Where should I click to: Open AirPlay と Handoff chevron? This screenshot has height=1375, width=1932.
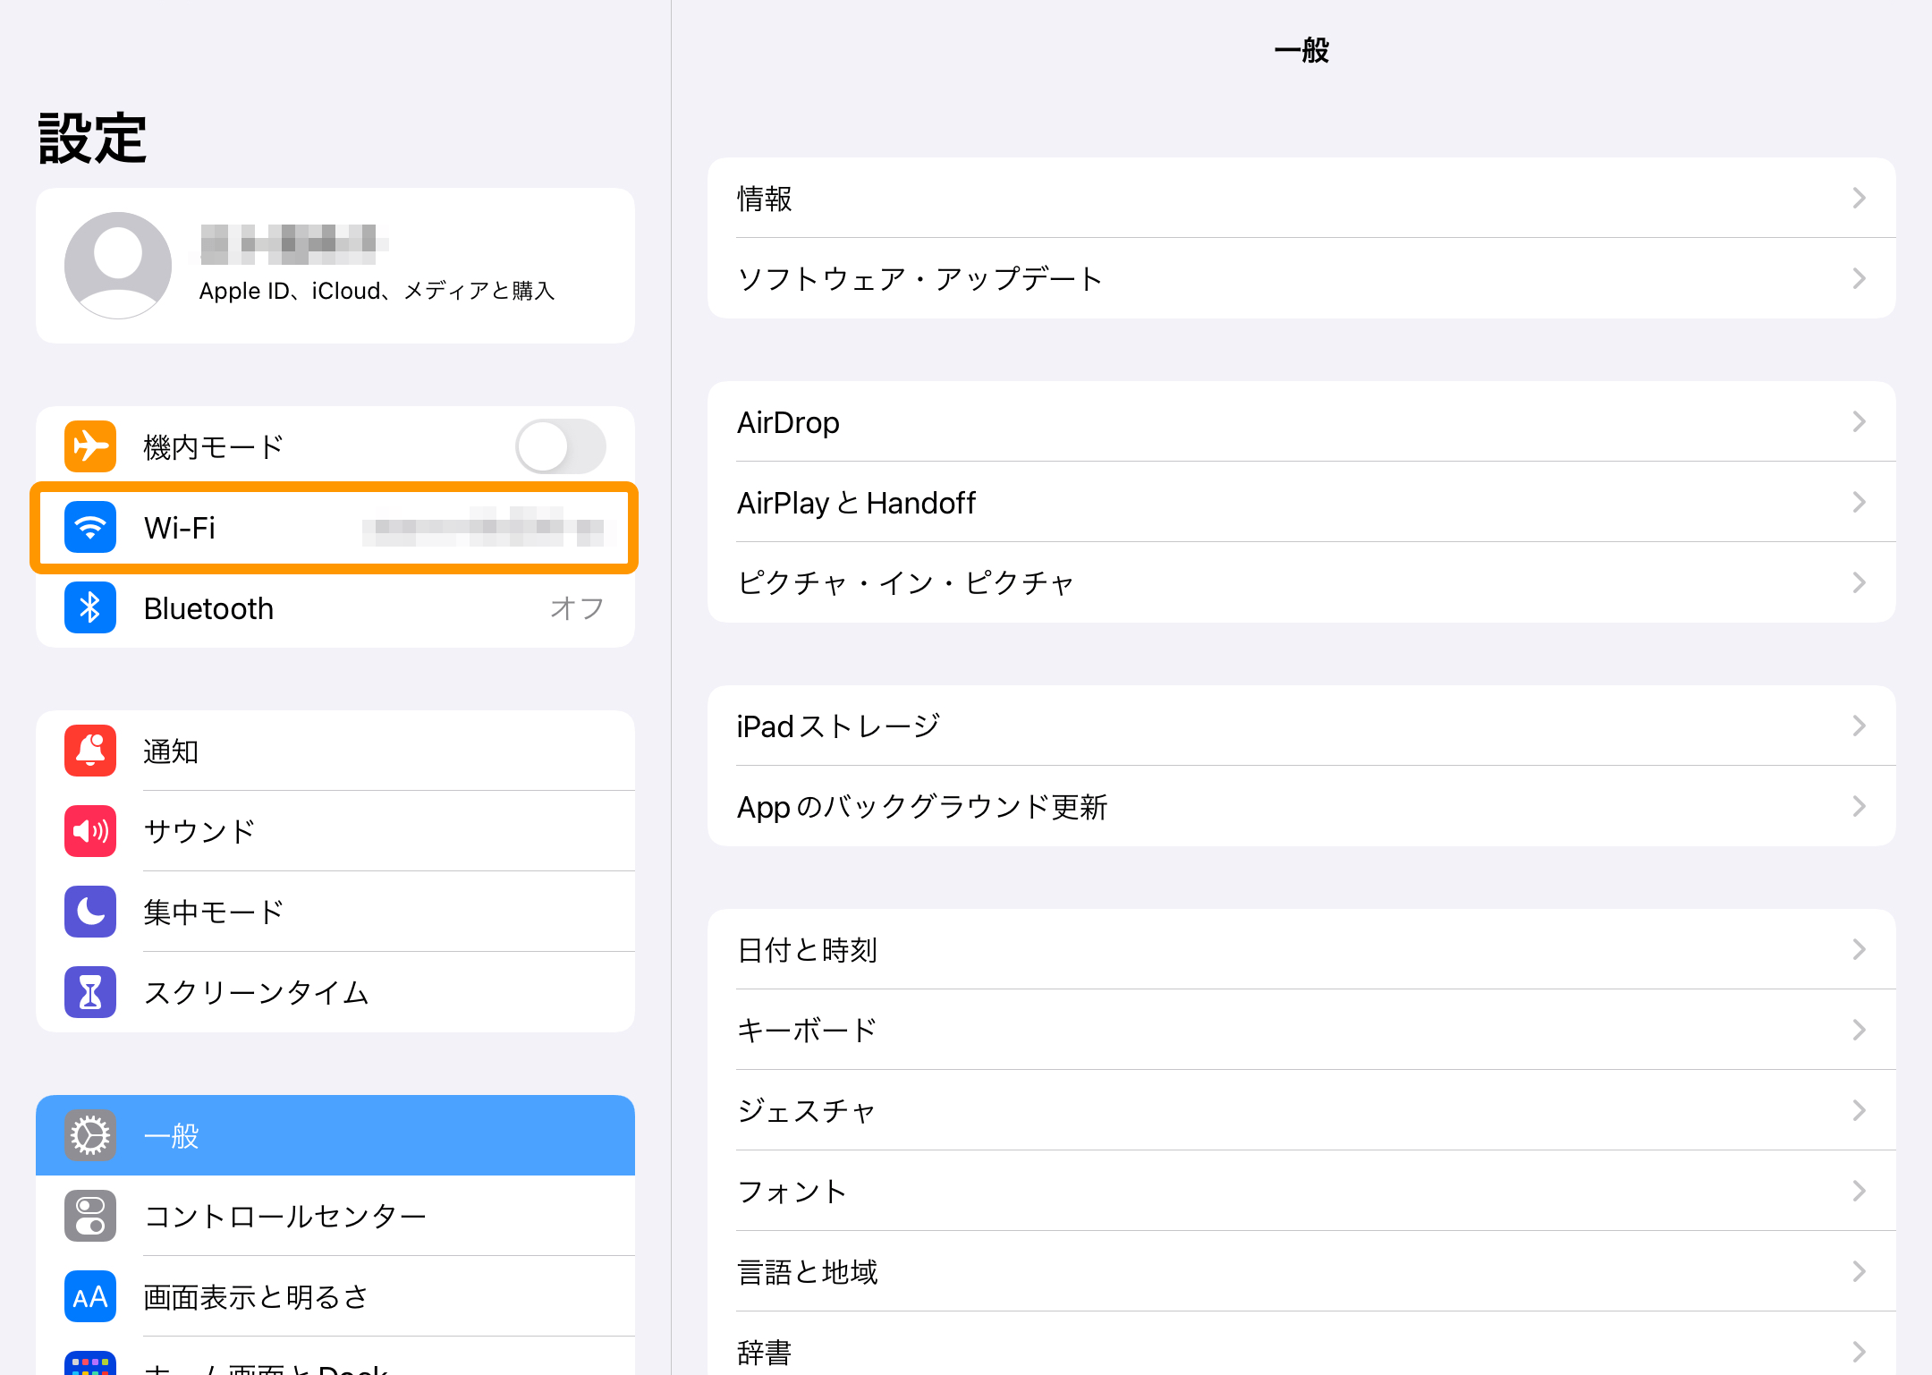[x=1860, y=502]
